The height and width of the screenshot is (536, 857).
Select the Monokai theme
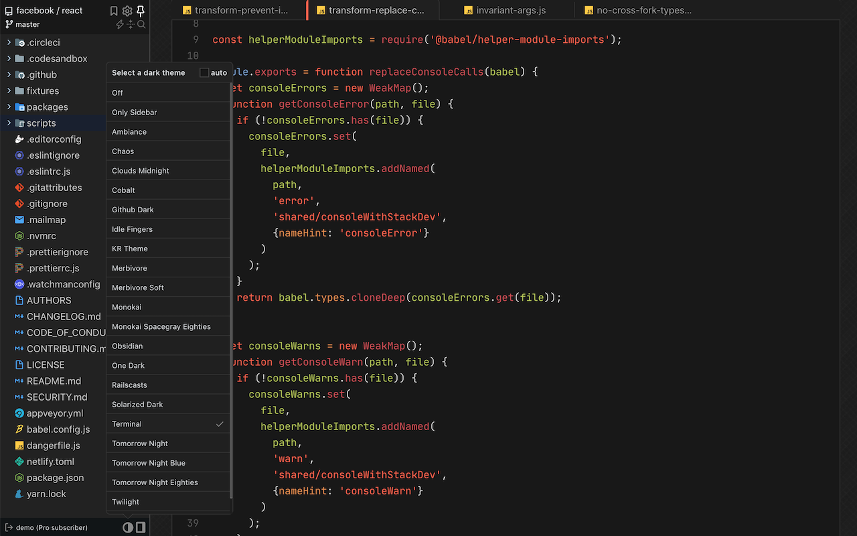tap(168, 306)
